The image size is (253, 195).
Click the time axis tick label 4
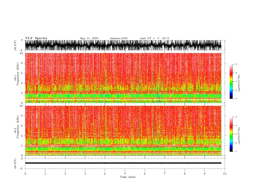point(105,174)
